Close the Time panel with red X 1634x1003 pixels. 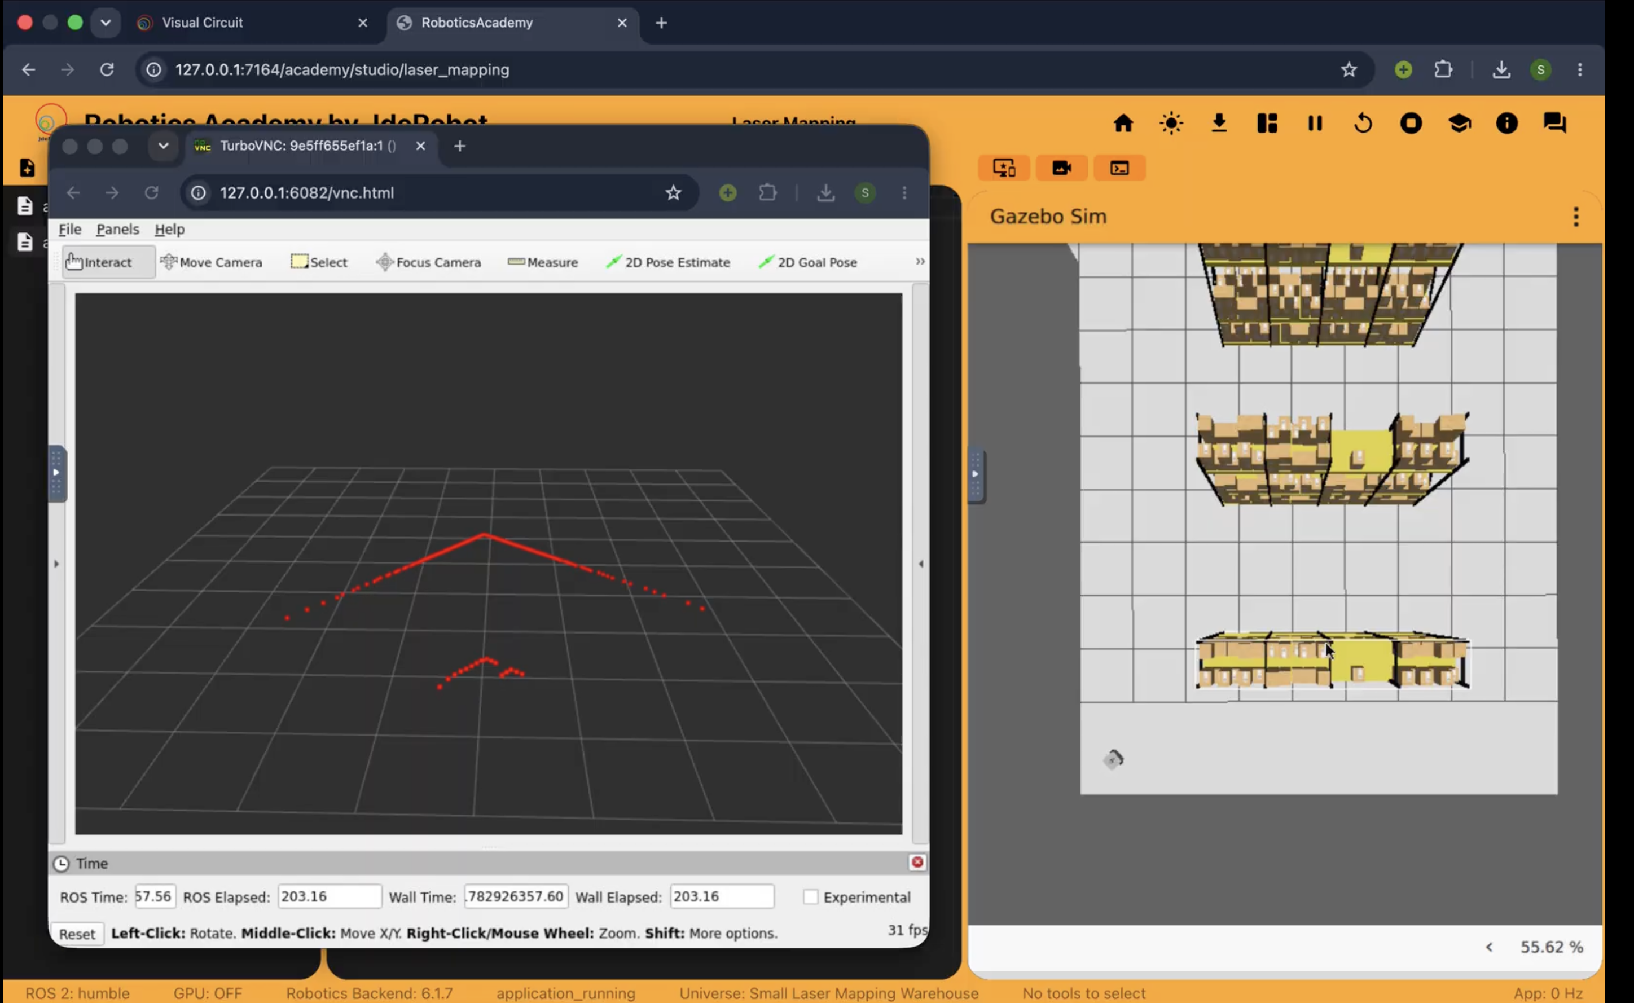coord(917,863)
